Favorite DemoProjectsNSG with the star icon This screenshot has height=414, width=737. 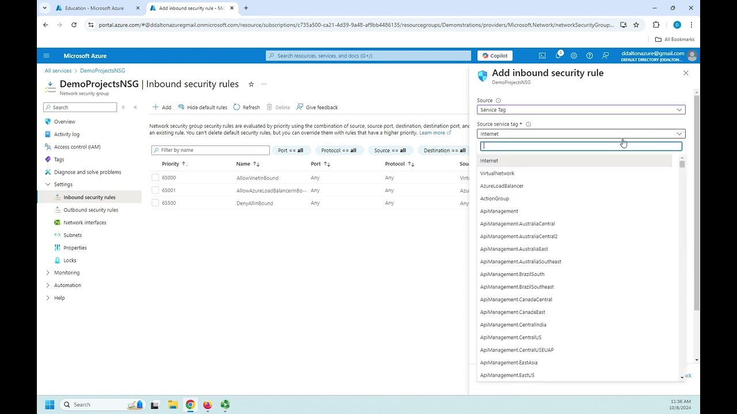click(x=251, y=84)
